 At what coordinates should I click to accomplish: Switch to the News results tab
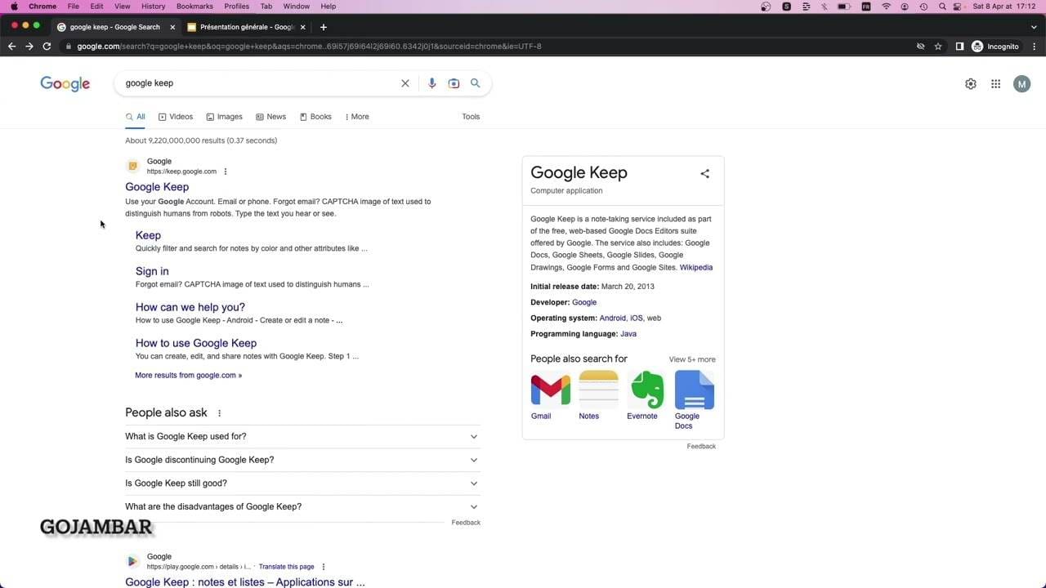270,117
